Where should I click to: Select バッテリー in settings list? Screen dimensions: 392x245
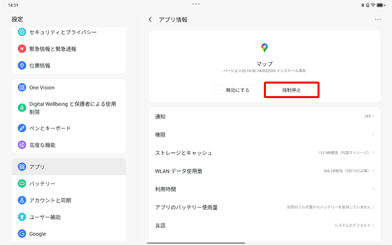(69, 184)
